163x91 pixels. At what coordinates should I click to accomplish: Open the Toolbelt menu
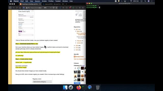(x=58, y=1)
